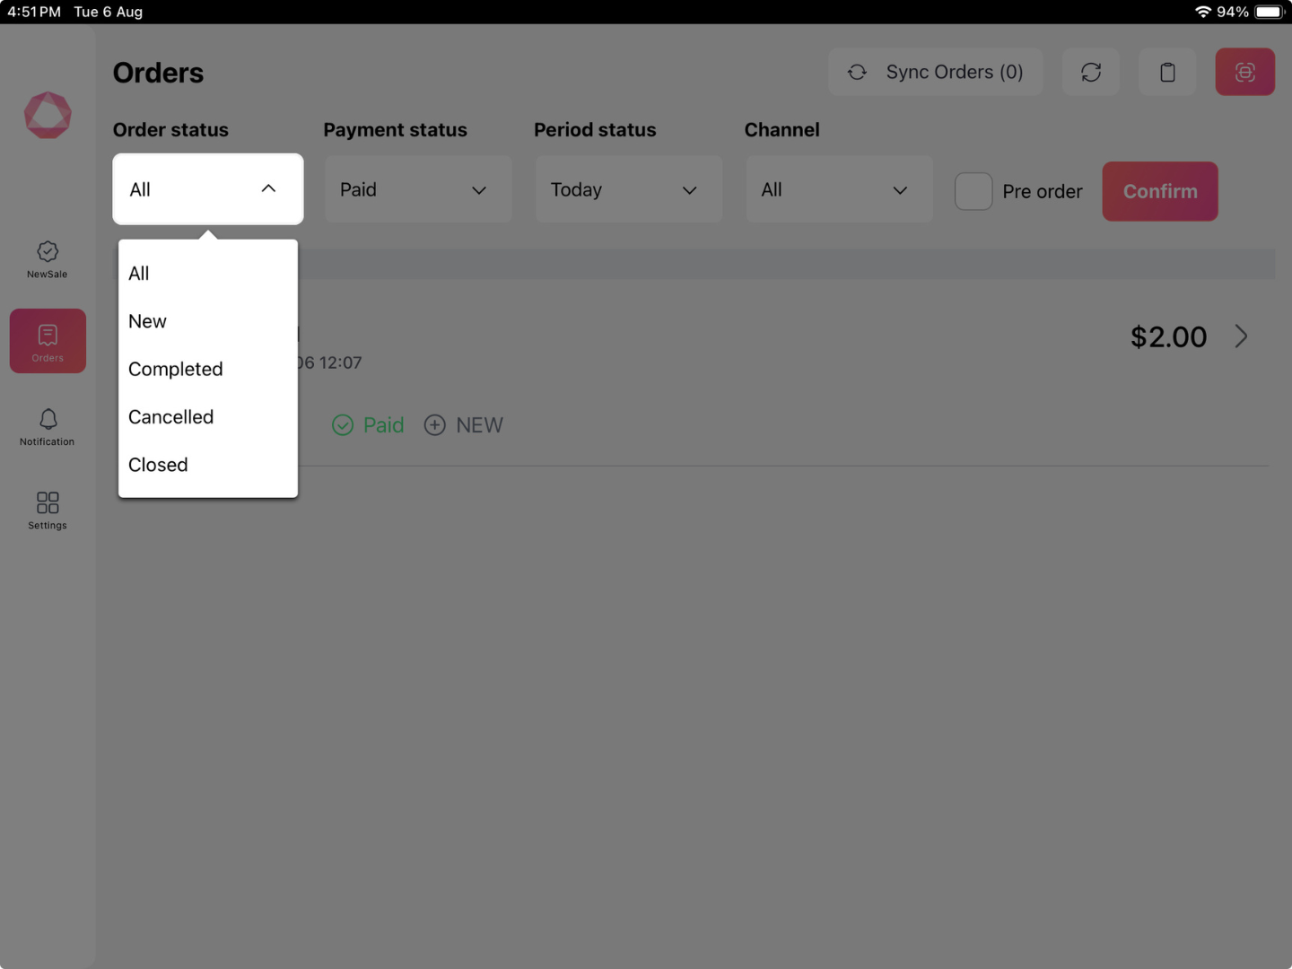Tap the red scan icon button
The width and height of the screenshot is (1292, 969).
coord(1244,73)
